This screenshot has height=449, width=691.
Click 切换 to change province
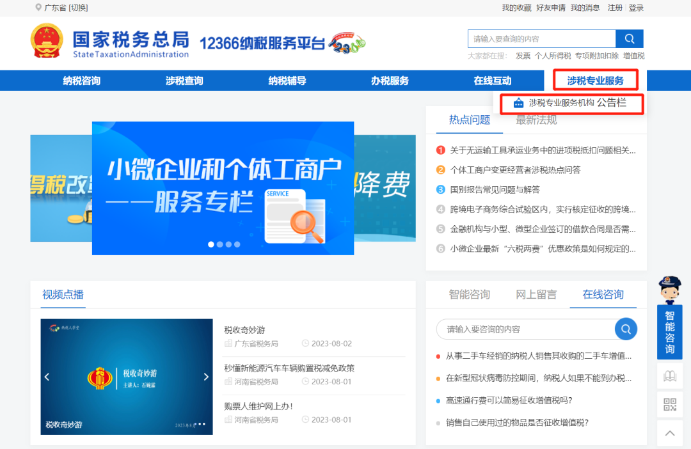click(78, 8)
